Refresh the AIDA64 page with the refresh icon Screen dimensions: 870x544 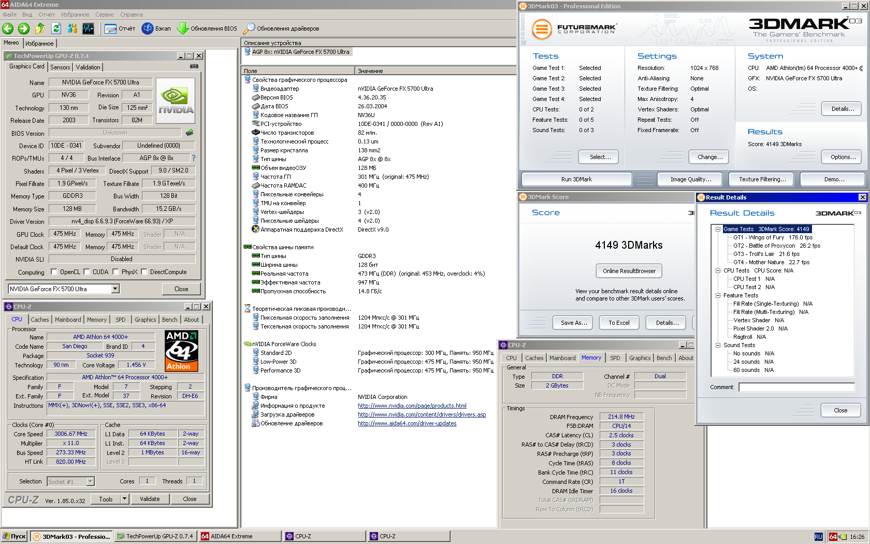[x=56, y=28]
